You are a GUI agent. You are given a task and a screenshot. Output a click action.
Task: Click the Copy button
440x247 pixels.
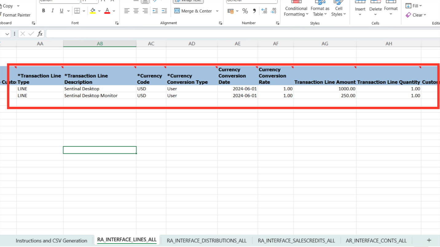(x=7, y=6)
